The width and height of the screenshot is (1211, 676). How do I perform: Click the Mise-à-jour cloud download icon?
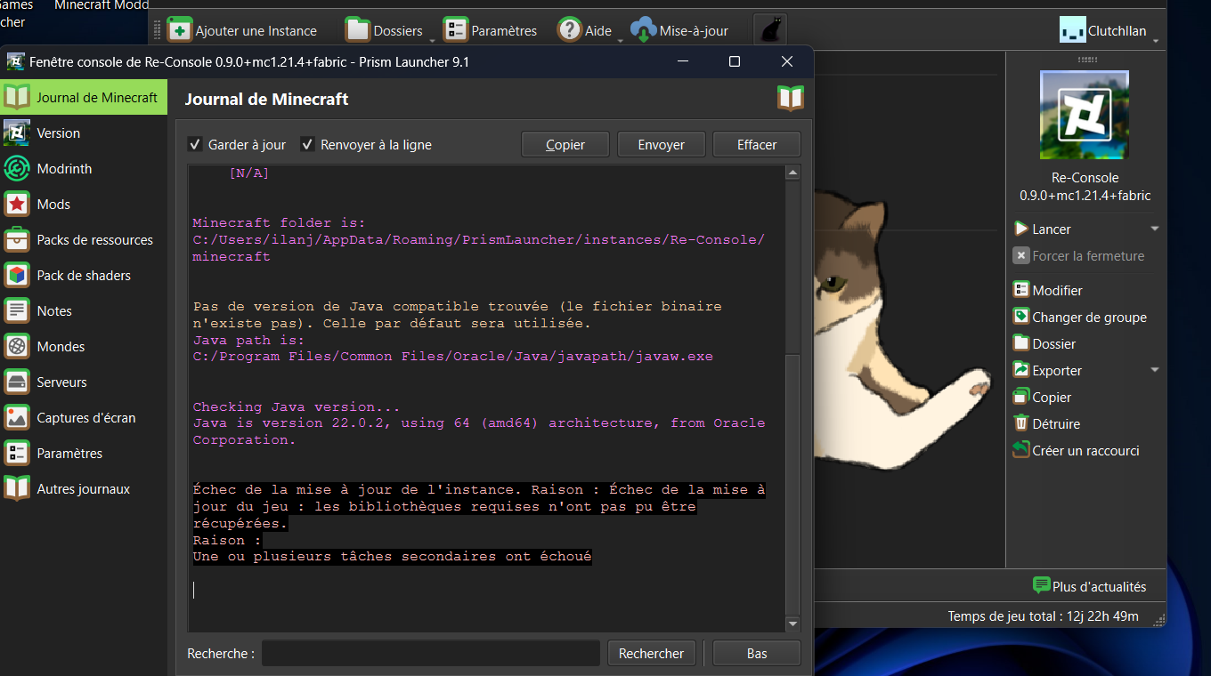[x=643, y=30]
